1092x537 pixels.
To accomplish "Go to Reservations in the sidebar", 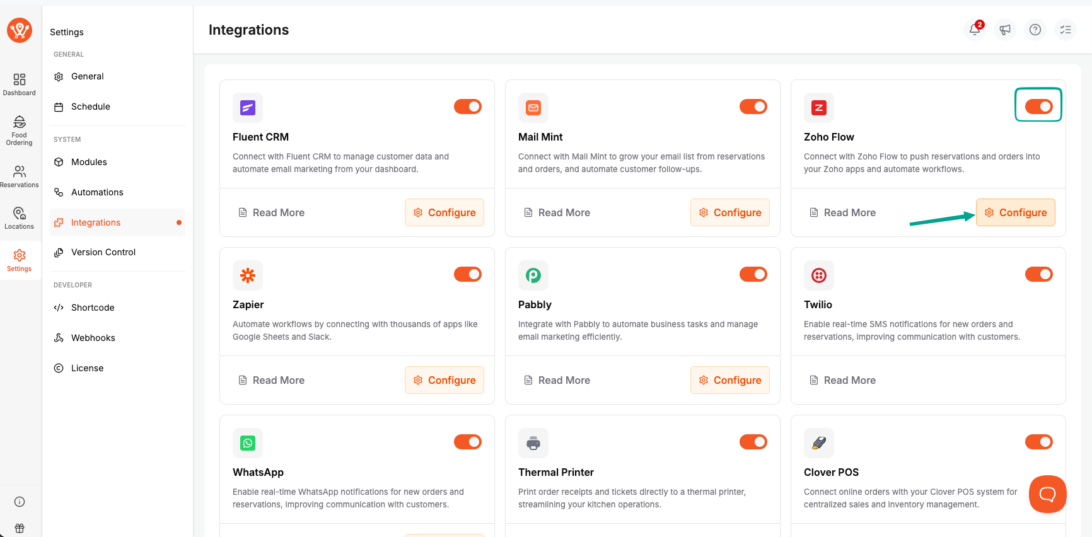I will click(20, 176).
